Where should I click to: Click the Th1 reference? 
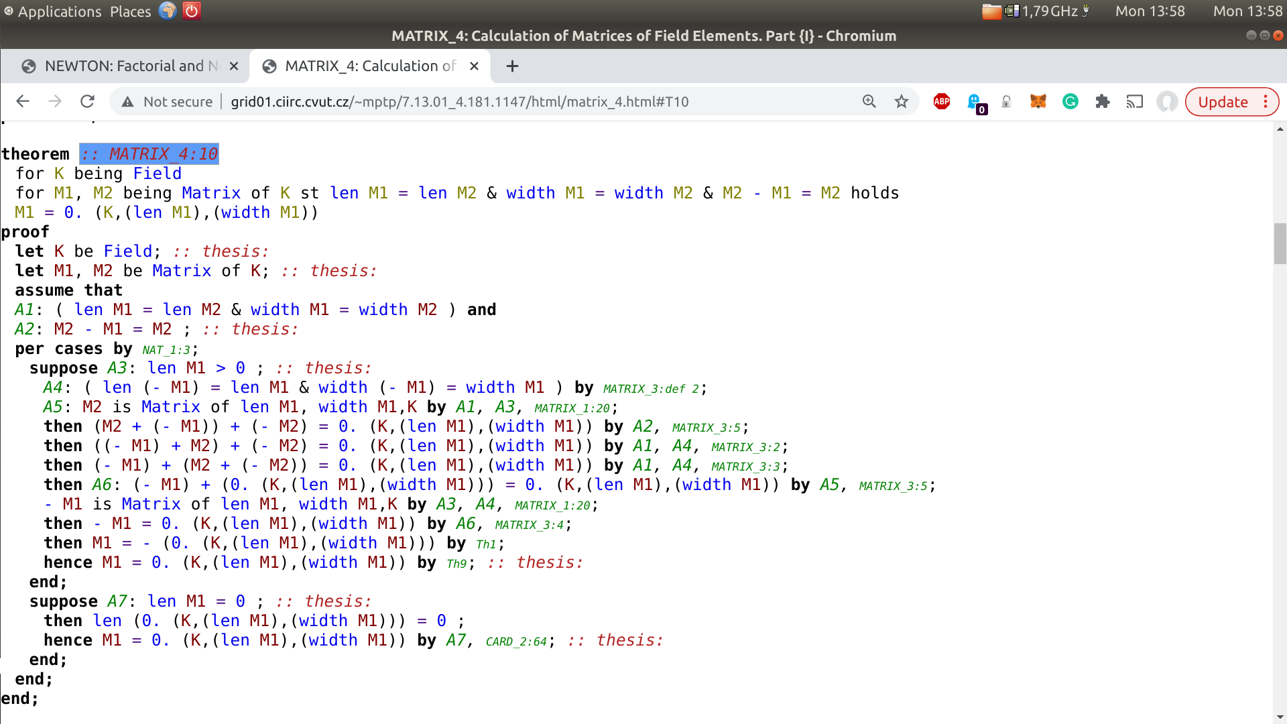tap(487, 544)
